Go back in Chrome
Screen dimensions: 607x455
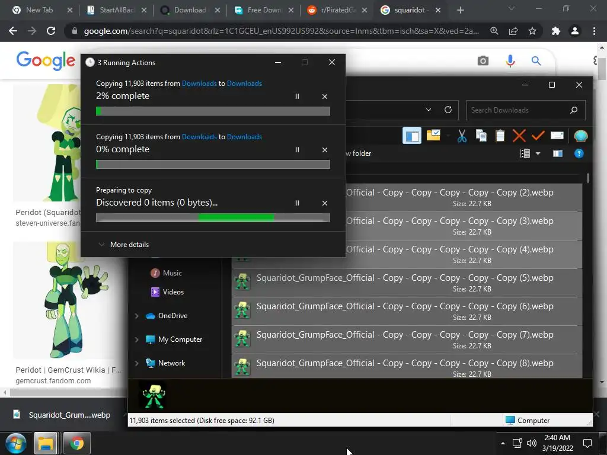tap(13, 31)
